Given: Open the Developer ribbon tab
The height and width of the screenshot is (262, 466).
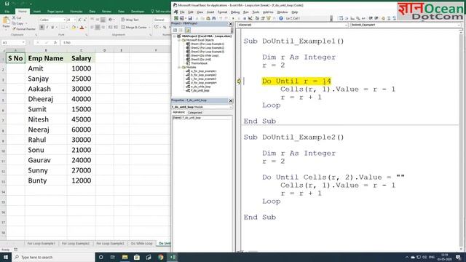Looking at the screenshot, I should point(138,12).
